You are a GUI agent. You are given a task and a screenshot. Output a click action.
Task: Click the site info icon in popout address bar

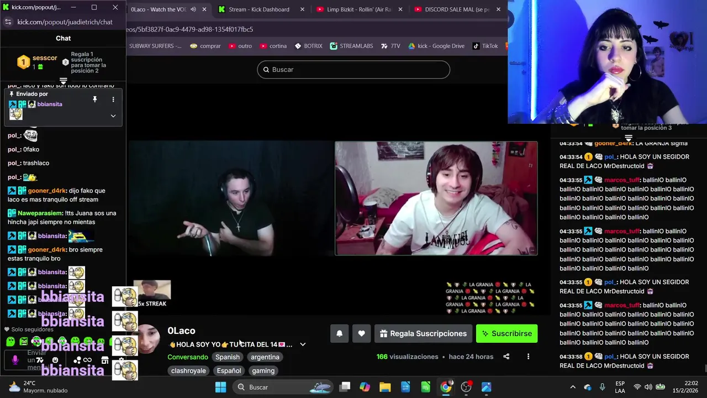coord(8,22)
